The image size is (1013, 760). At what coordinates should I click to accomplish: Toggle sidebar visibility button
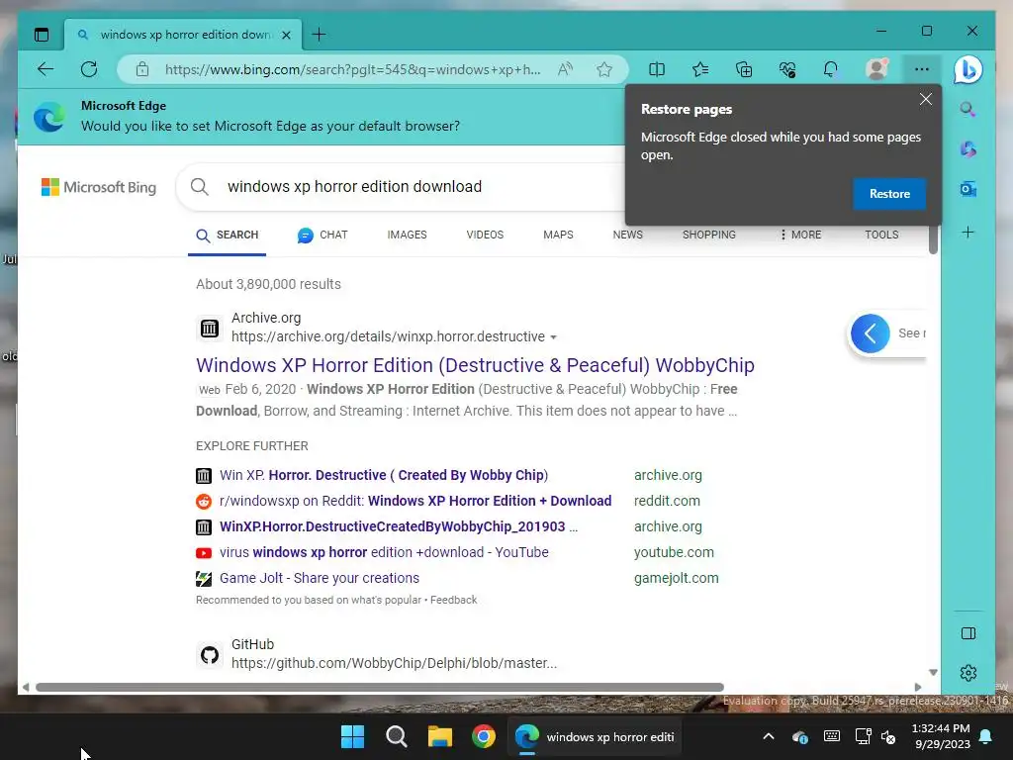[x=968, y=633]
